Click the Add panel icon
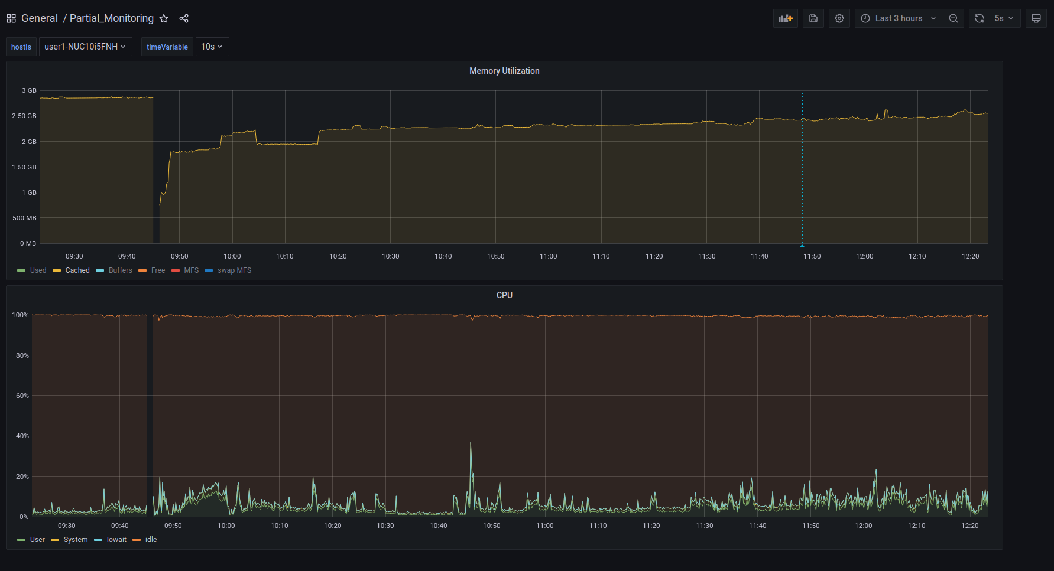This screenshot has width=1054, height=571. click(x=785, y=18)
